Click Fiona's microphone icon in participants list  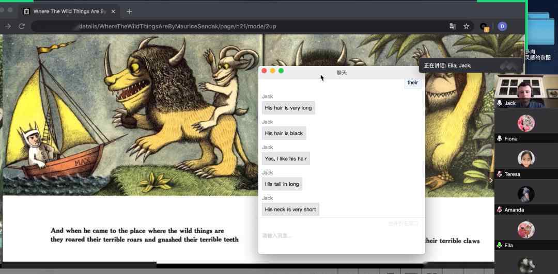click(500, 139)
